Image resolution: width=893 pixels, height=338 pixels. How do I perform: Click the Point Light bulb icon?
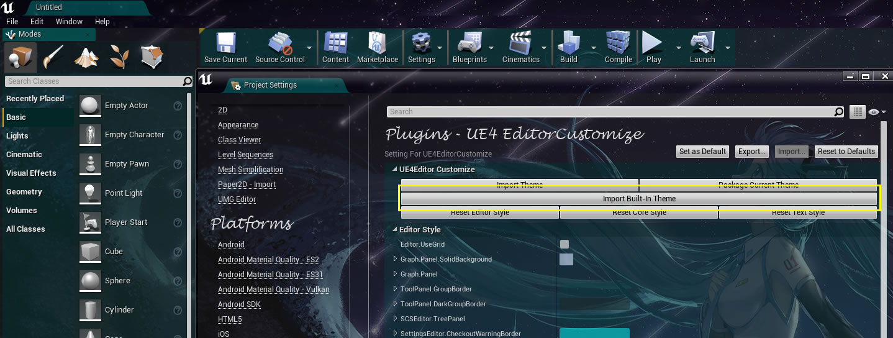click(x=91, y=193)
